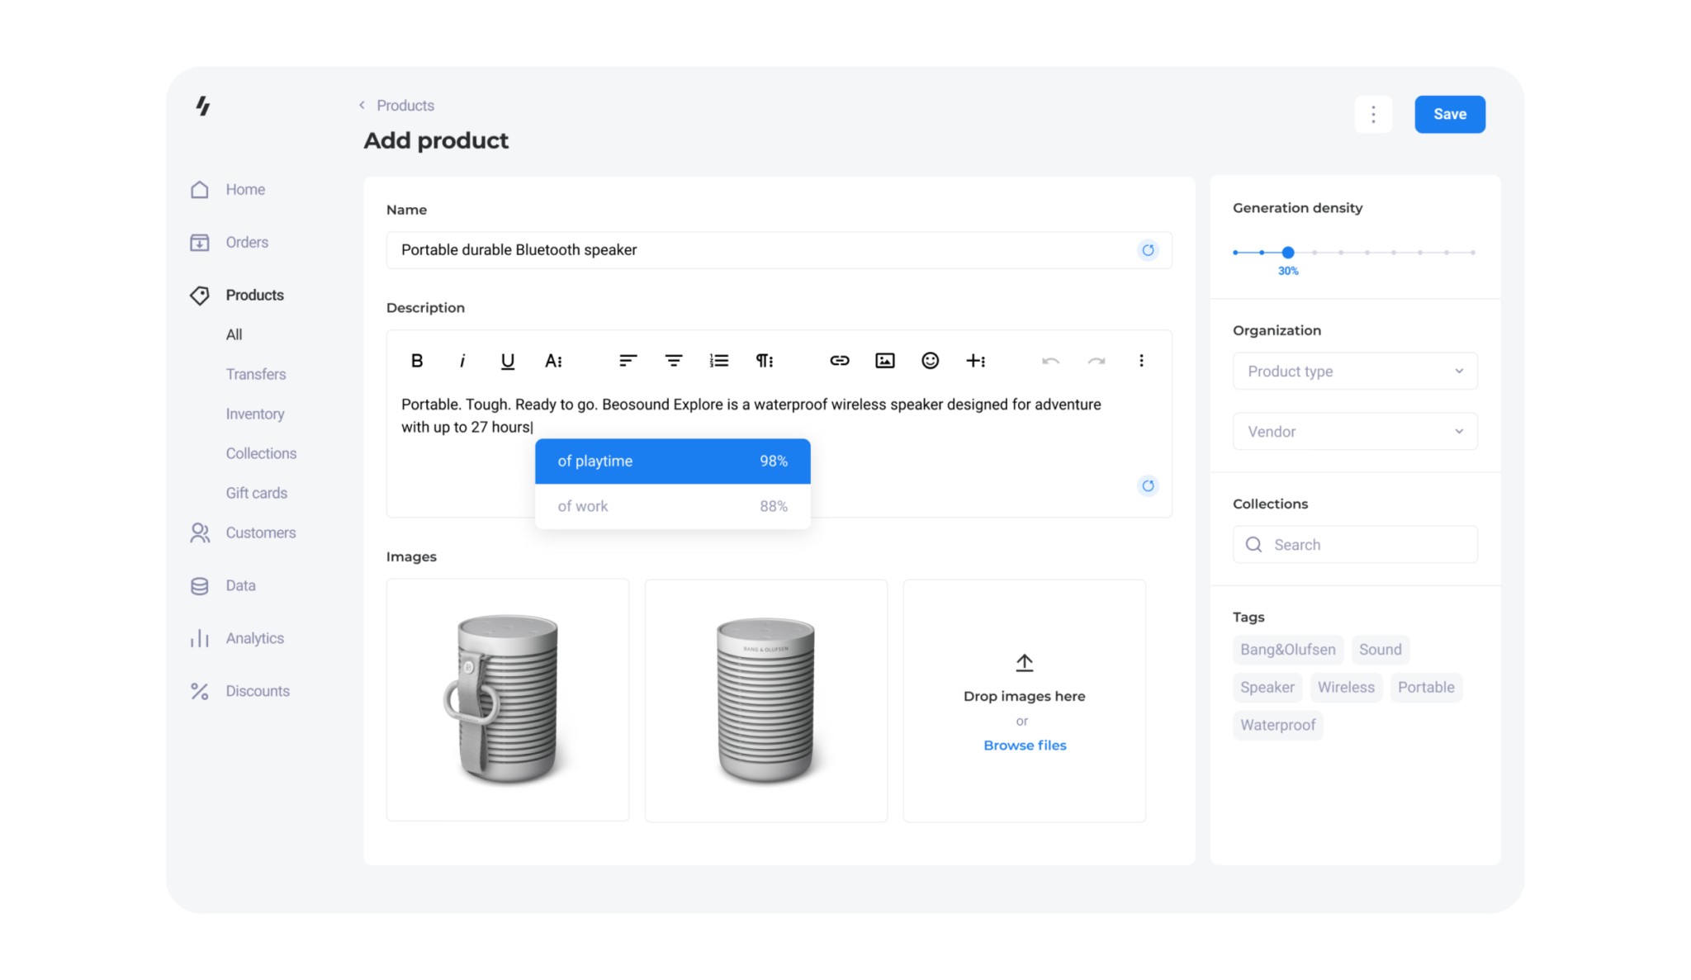Click the product Name input field

coord(779,250)
